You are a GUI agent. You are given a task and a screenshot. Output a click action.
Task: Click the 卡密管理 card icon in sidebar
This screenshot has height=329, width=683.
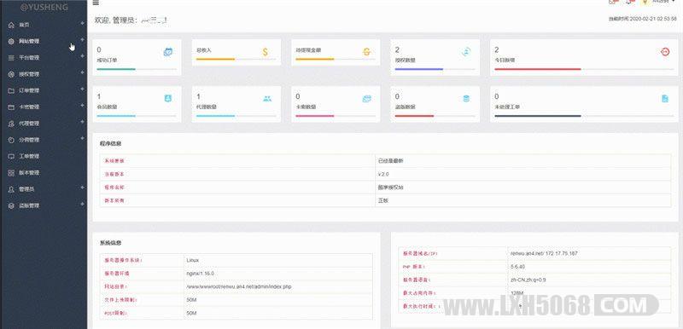pos(11,107)
